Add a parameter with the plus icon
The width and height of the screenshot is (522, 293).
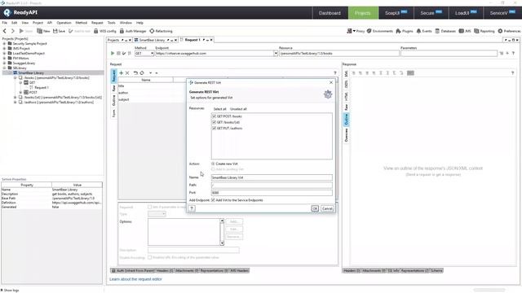122,72
